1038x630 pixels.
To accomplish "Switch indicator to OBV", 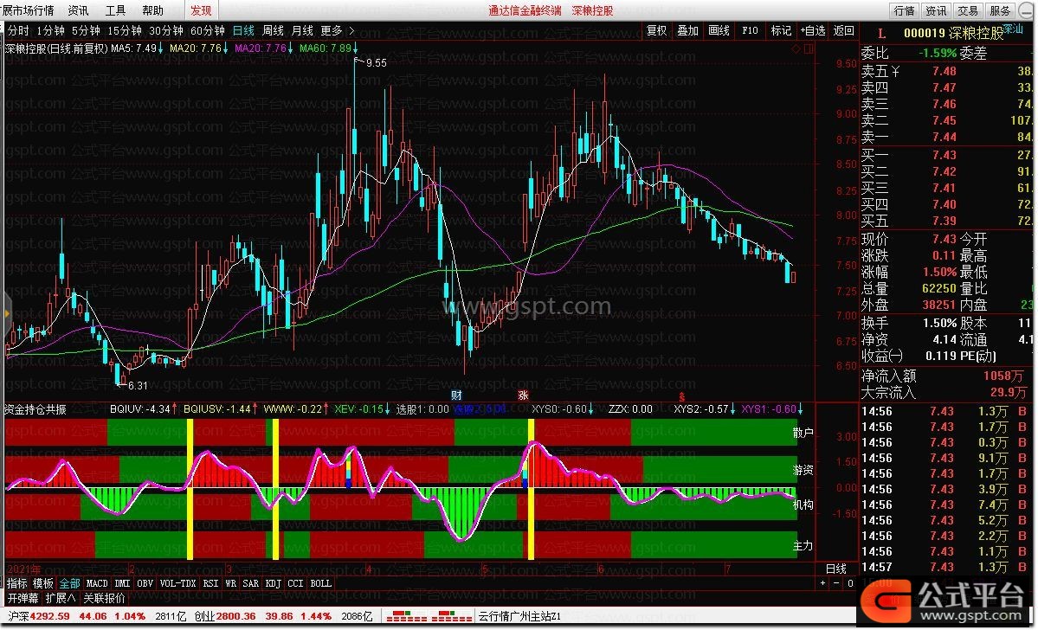I will [x=145, y=583].
